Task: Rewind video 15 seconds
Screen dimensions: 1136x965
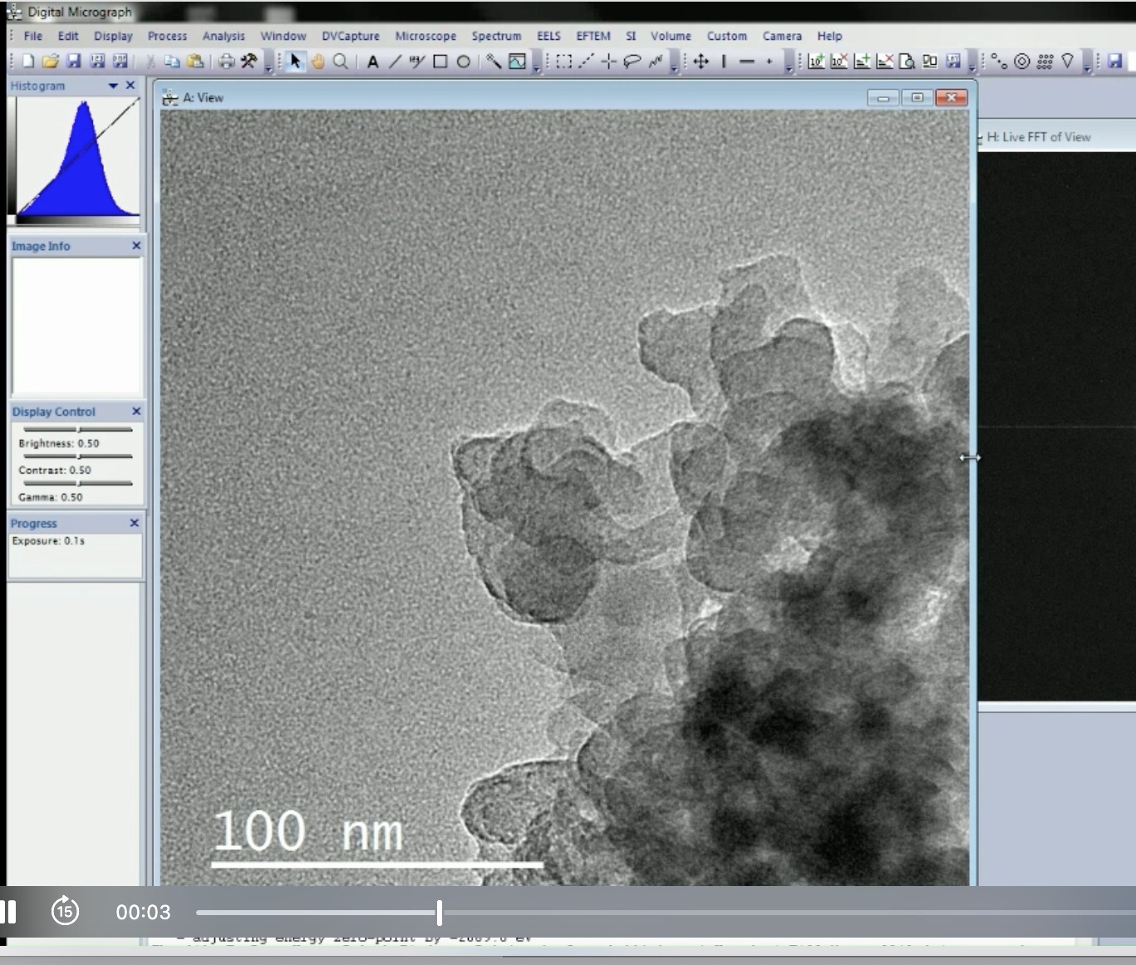Action: [65, 912]
